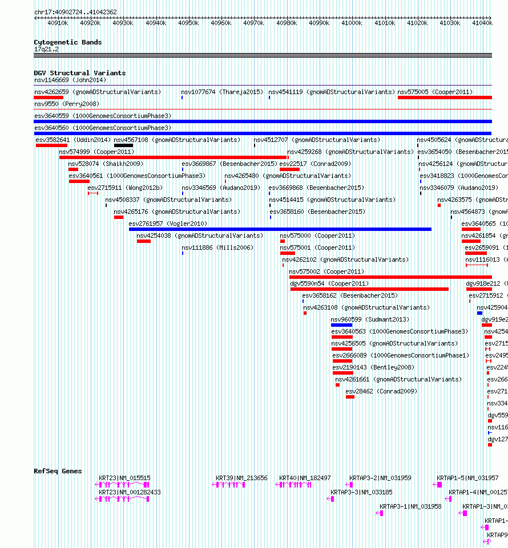Open nsv4541119 gnomAD variant label
The height and width of the screenshot is (548, 508).
click(332, 92)
